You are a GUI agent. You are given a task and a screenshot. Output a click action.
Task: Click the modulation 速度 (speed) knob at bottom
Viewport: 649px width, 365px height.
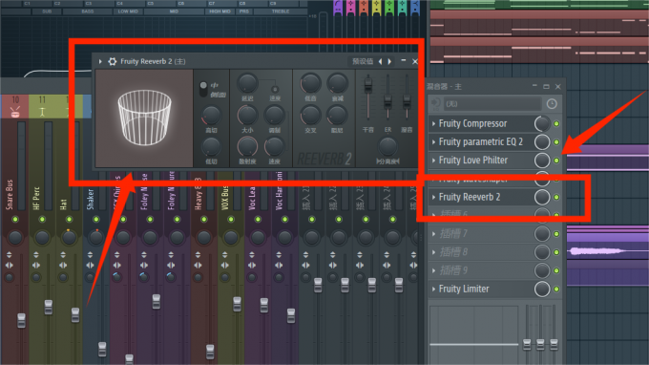click(x=274, y=146)
